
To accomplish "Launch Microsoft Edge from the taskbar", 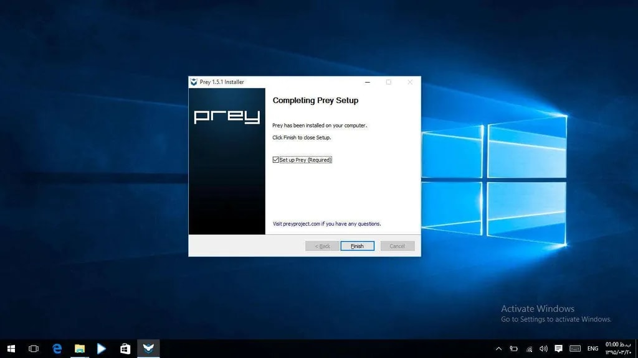I will [57, 349].
